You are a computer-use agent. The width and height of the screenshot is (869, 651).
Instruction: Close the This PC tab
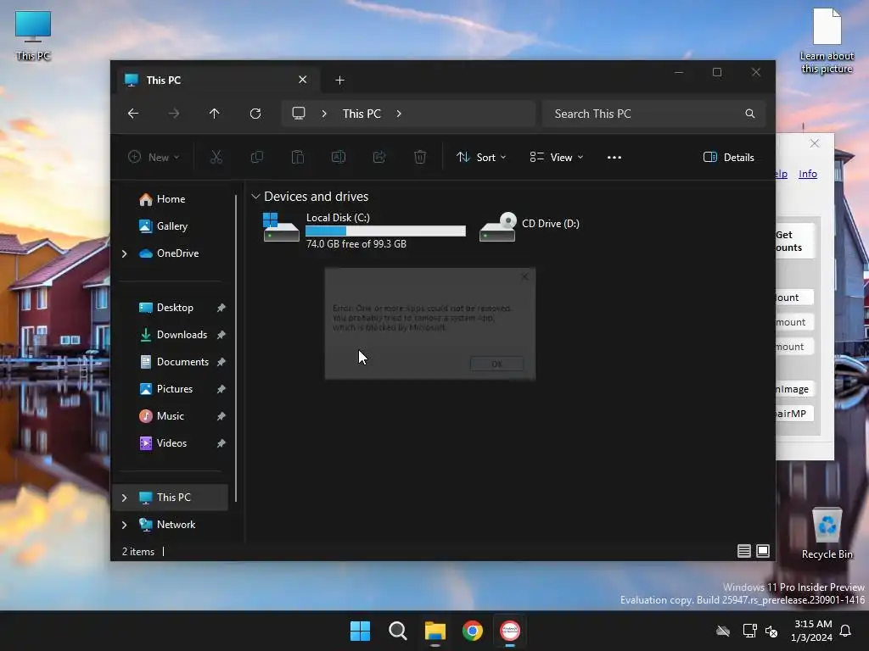pyautogui.click(x=303, y=80)
